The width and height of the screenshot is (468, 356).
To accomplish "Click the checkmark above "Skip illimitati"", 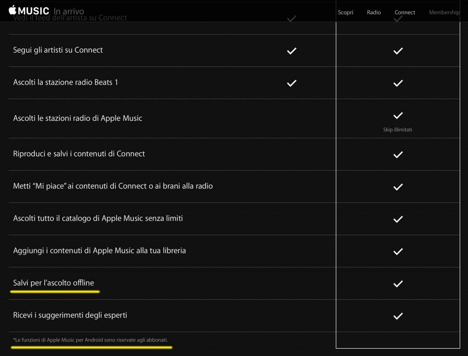I will pos(398,115).
